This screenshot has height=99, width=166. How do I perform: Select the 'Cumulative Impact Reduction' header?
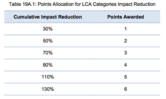[x=48, y=17]
